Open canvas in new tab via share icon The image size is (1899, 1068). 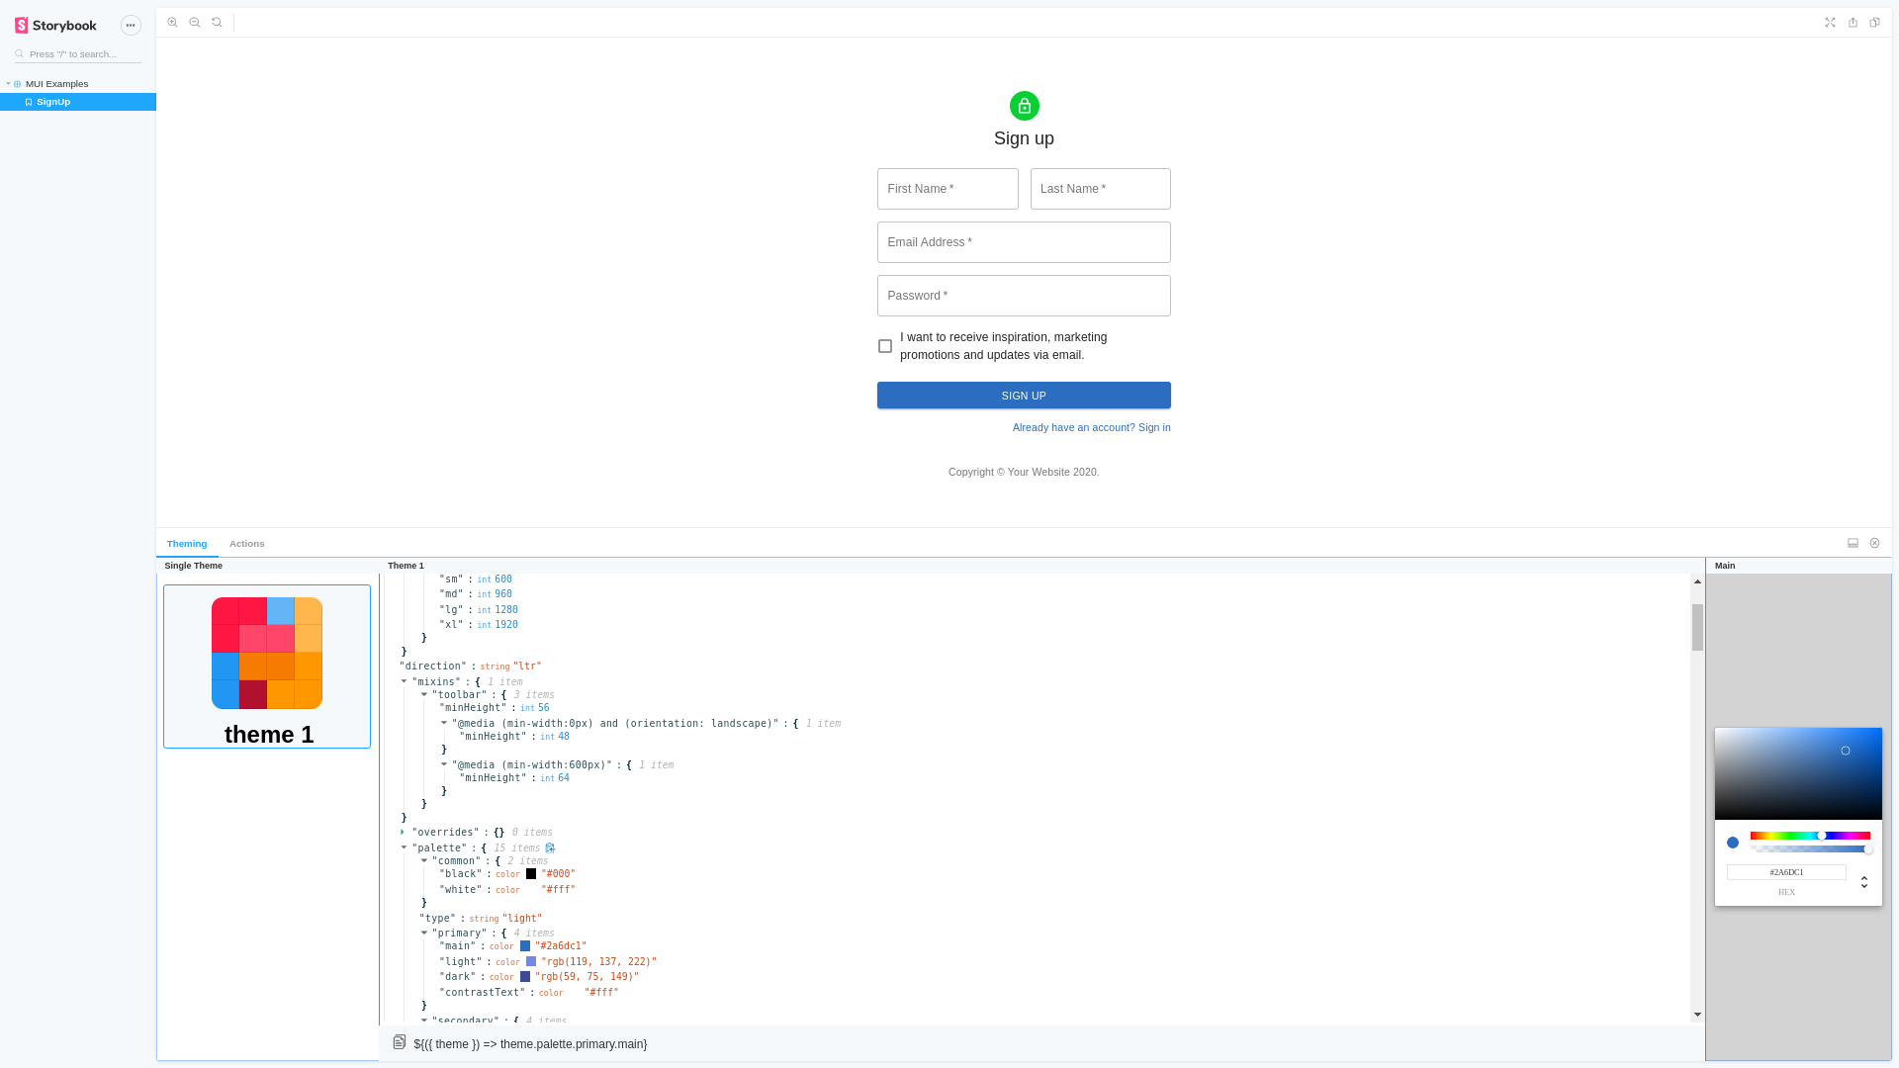click(x=1854, y=22)
